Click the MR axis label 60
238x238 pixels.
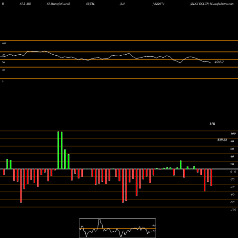pyautogui.click(x=232, y=149)
